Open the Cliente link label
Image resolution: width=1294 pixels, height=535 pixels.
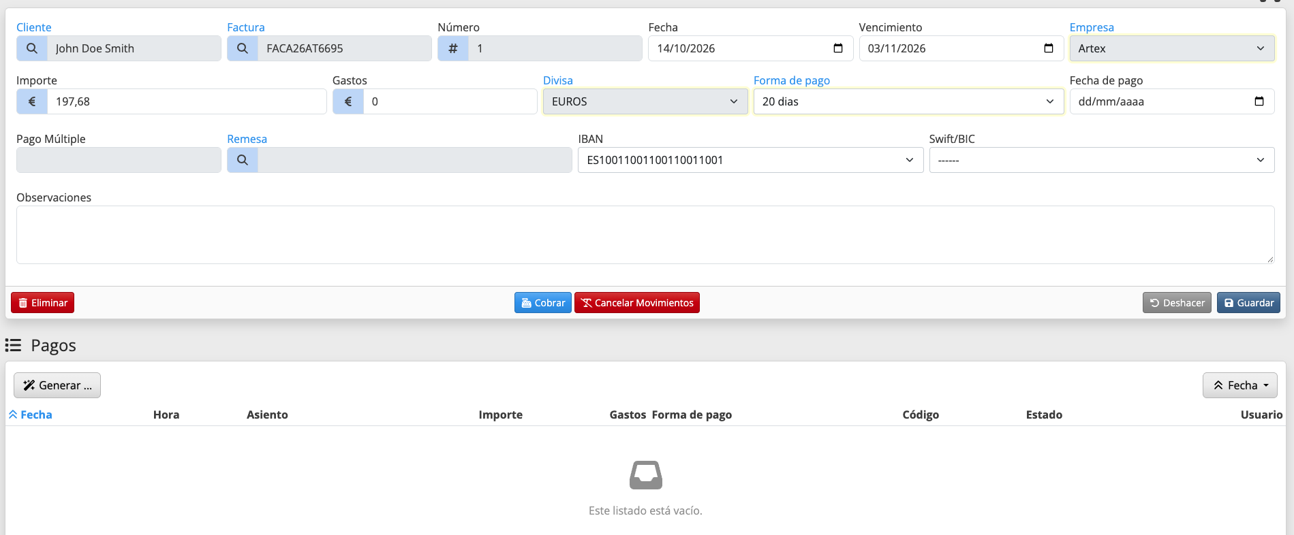tap(34, 27)
